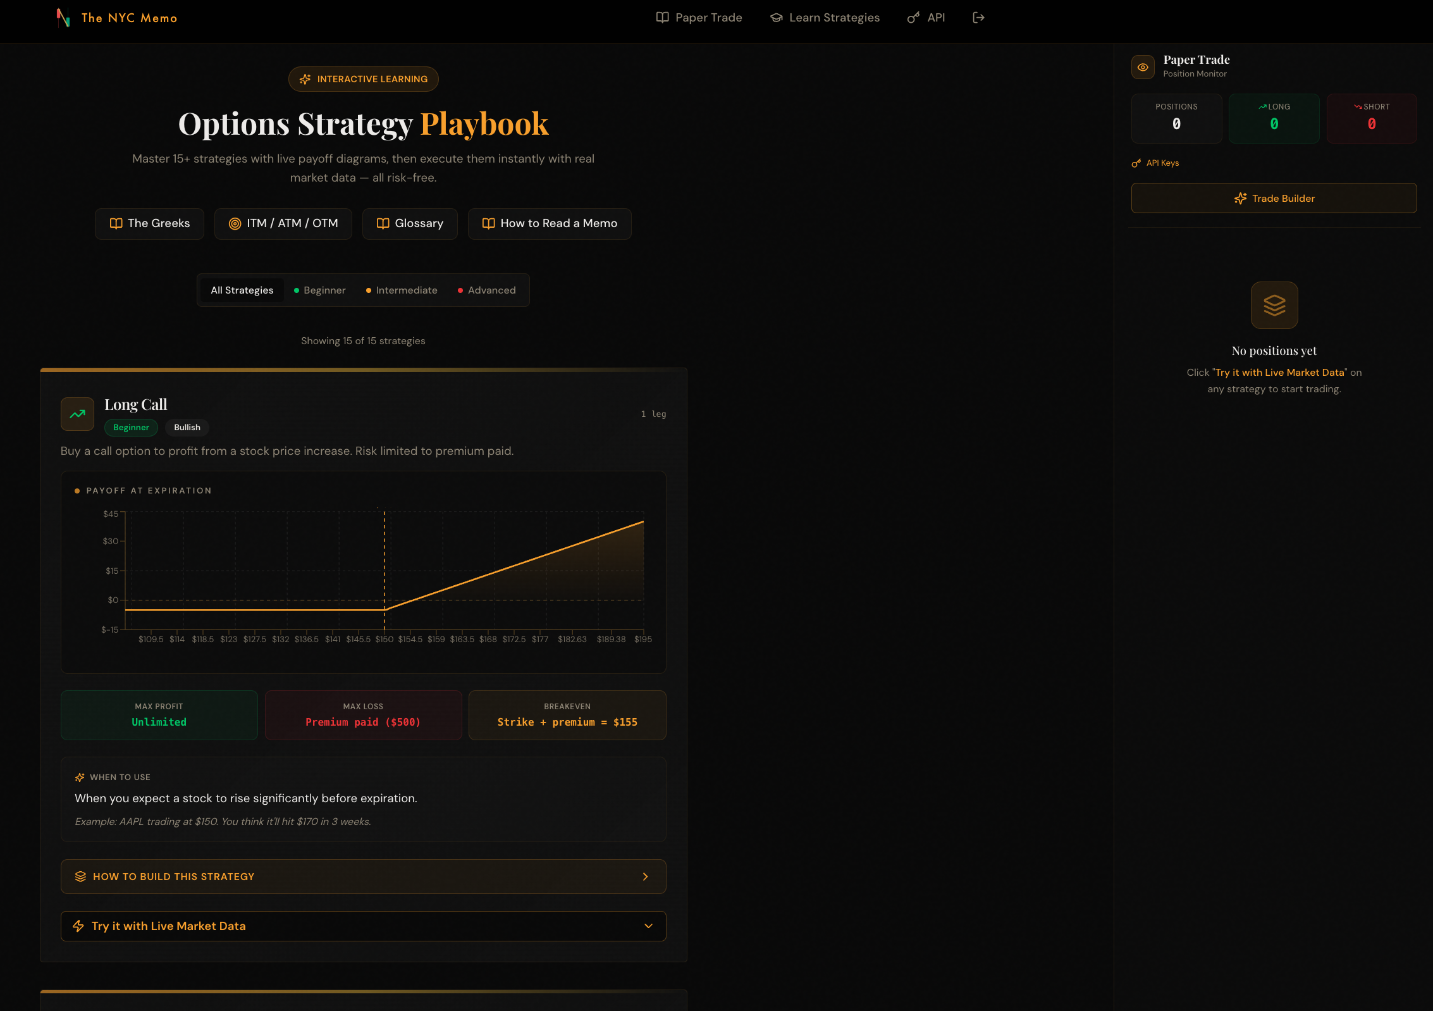Click the $150 strike label on chart axis
The image size is (1433, 1011).
coord(384,640)
